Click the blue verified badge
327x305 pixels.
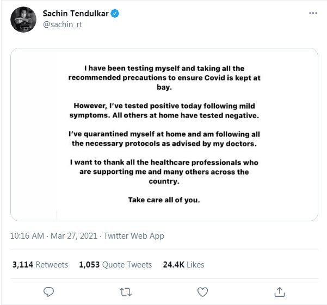[x=115, y=13]
